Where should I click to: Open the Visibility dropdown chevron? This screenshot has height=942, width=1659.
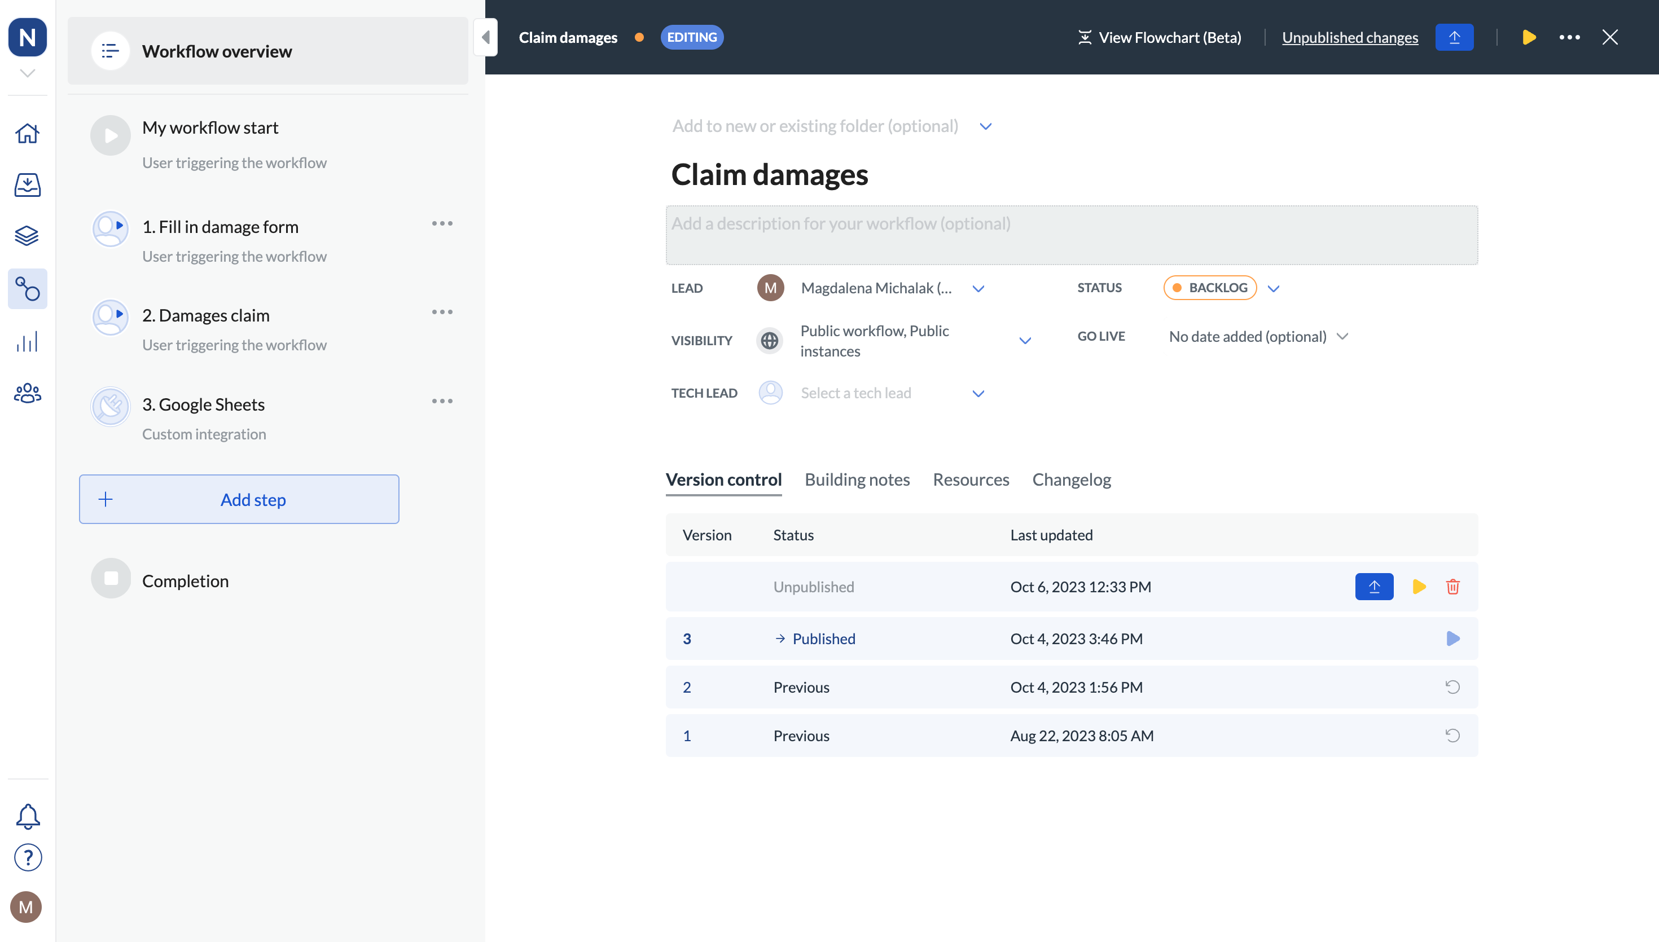(1025, 341)
